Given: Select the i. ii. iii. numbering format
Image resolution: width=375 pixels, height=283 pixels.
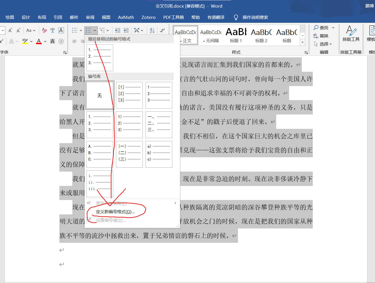Looking at the screenshot, I should 100,184.
